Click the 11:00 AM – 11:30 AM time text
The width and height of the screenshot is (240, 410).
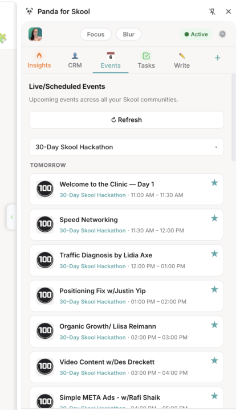157,195
